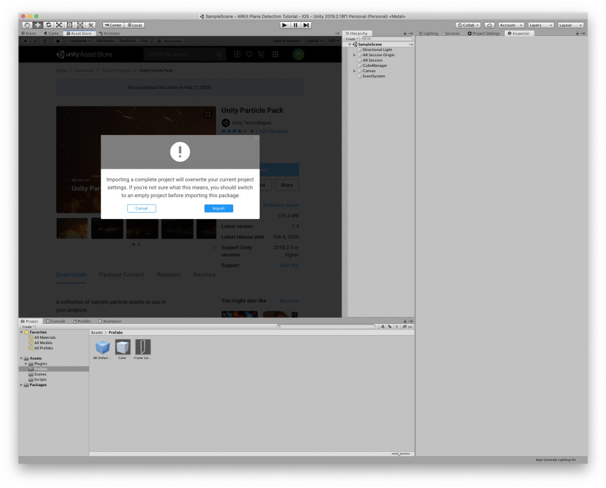Image resolution: width=606 pixels, height=488 pixels.
Task: Click the Share button on asset page
Action: click(287, 185)
